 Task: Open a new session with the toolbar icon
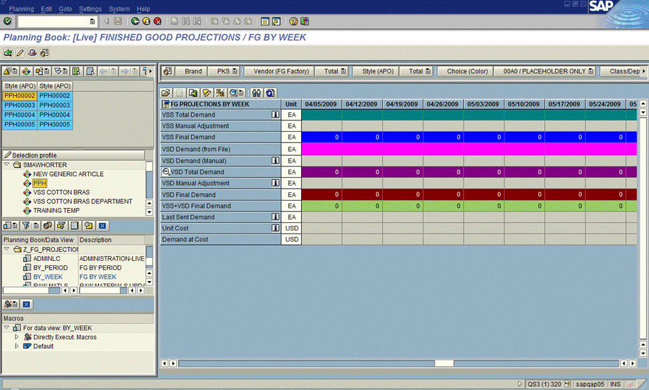point(265,21)
